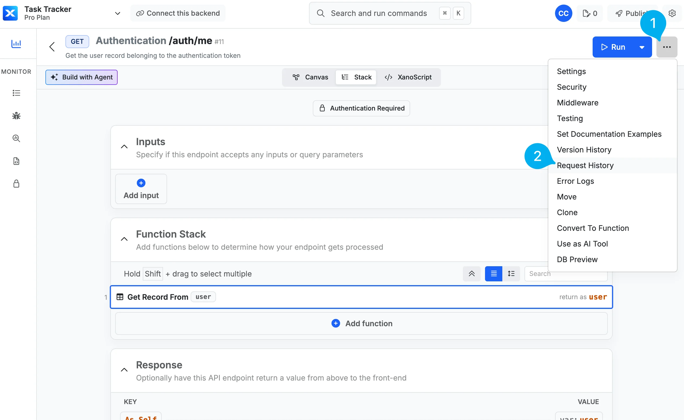The height and width of the screenshot is (420, 684).
Task: Open the magnifier analytics icon in sidebar
Action: click(x=16, y=138)
